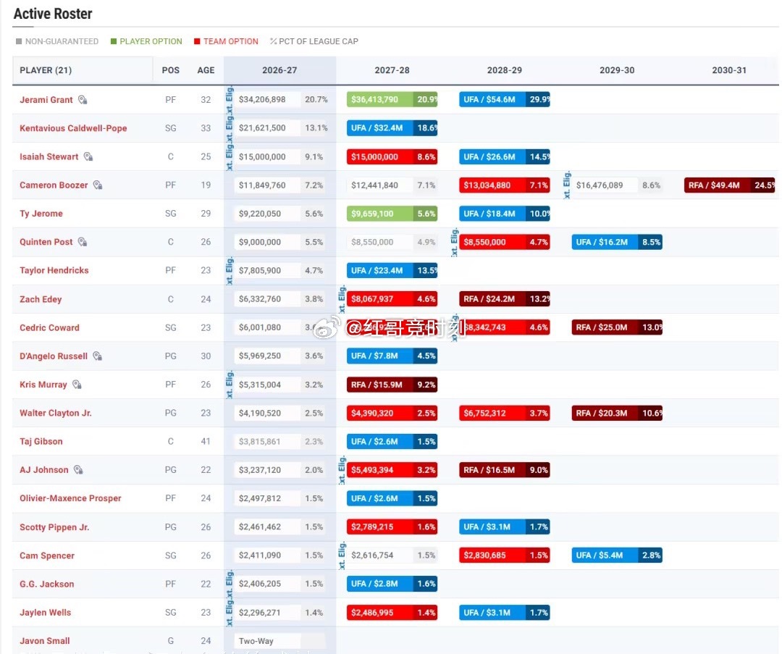Open Javon Small player link
Viewport: 782px width, 654px height.
click(45, 641)
